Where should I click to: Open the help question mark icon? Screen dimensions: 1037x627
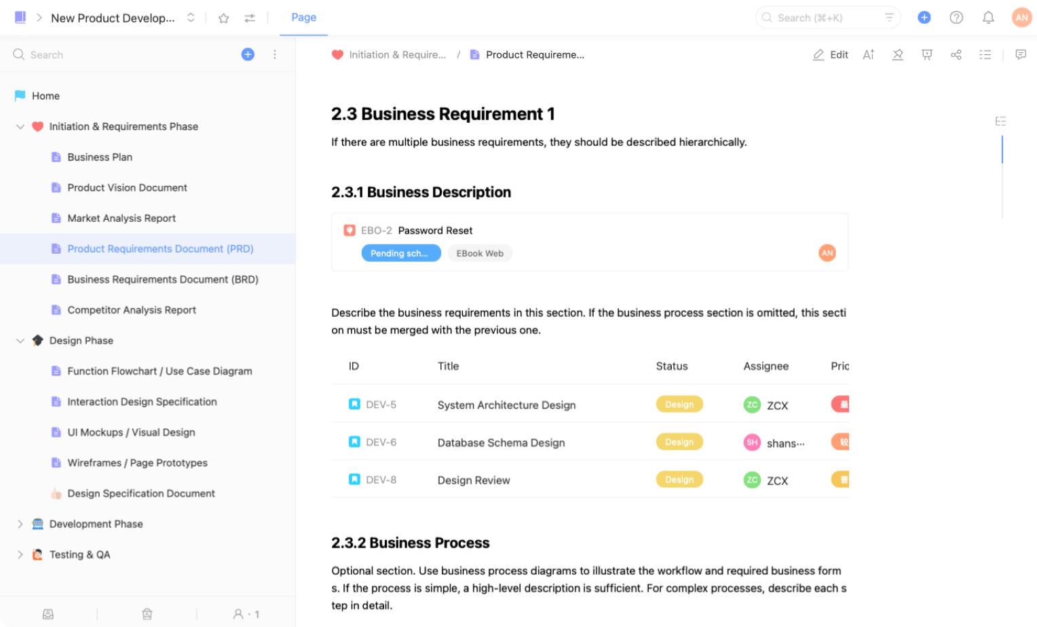(956, 18)
